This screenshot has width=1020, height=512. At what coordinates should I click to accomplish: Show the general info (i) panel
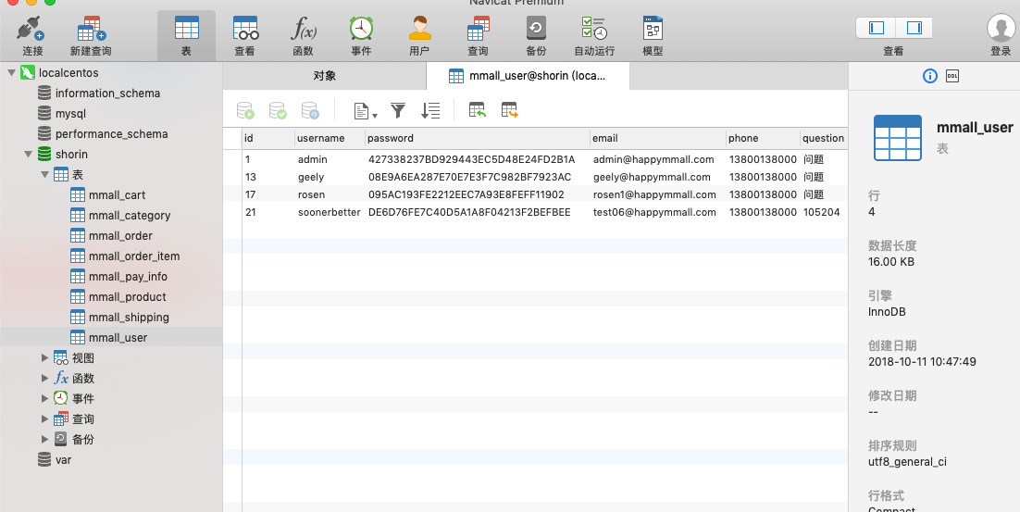click(x=930, y=76)
